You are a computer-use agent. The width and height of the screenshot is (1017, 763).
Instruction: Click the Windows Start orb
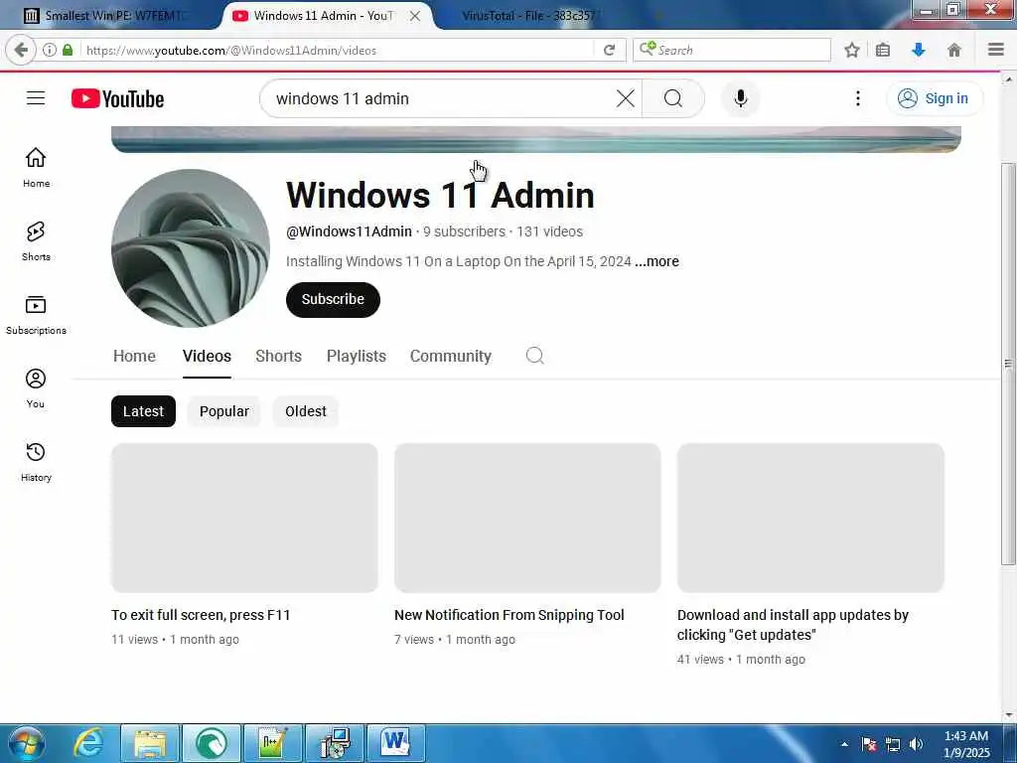pyautogui.click(x=27, y=743)
